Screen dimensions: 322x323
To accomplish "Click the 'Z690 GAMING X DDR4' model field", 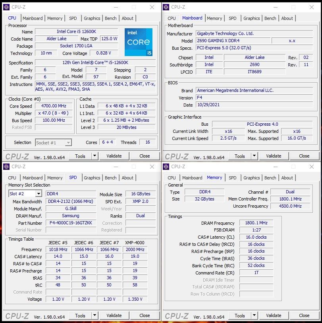I will point(233,41).
